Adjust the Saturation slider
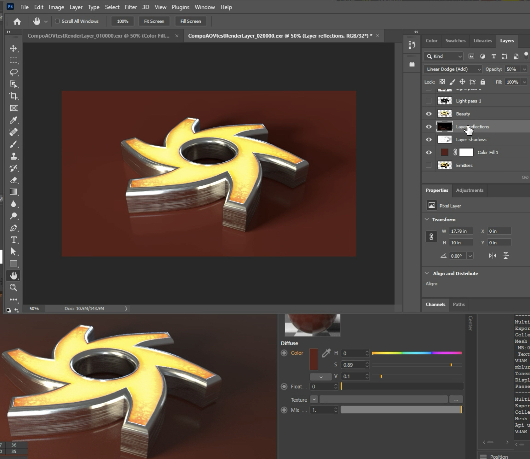The image size is (530, 459). [417, 365]
